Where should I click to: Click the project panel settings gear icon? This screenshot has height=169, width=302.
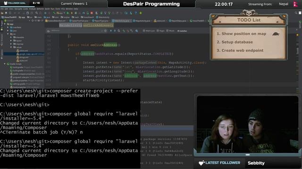39,21
